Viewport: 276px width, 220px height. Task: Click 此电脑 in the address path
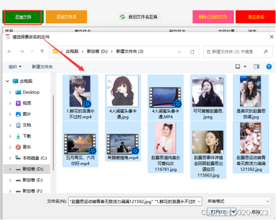point(72,52)
